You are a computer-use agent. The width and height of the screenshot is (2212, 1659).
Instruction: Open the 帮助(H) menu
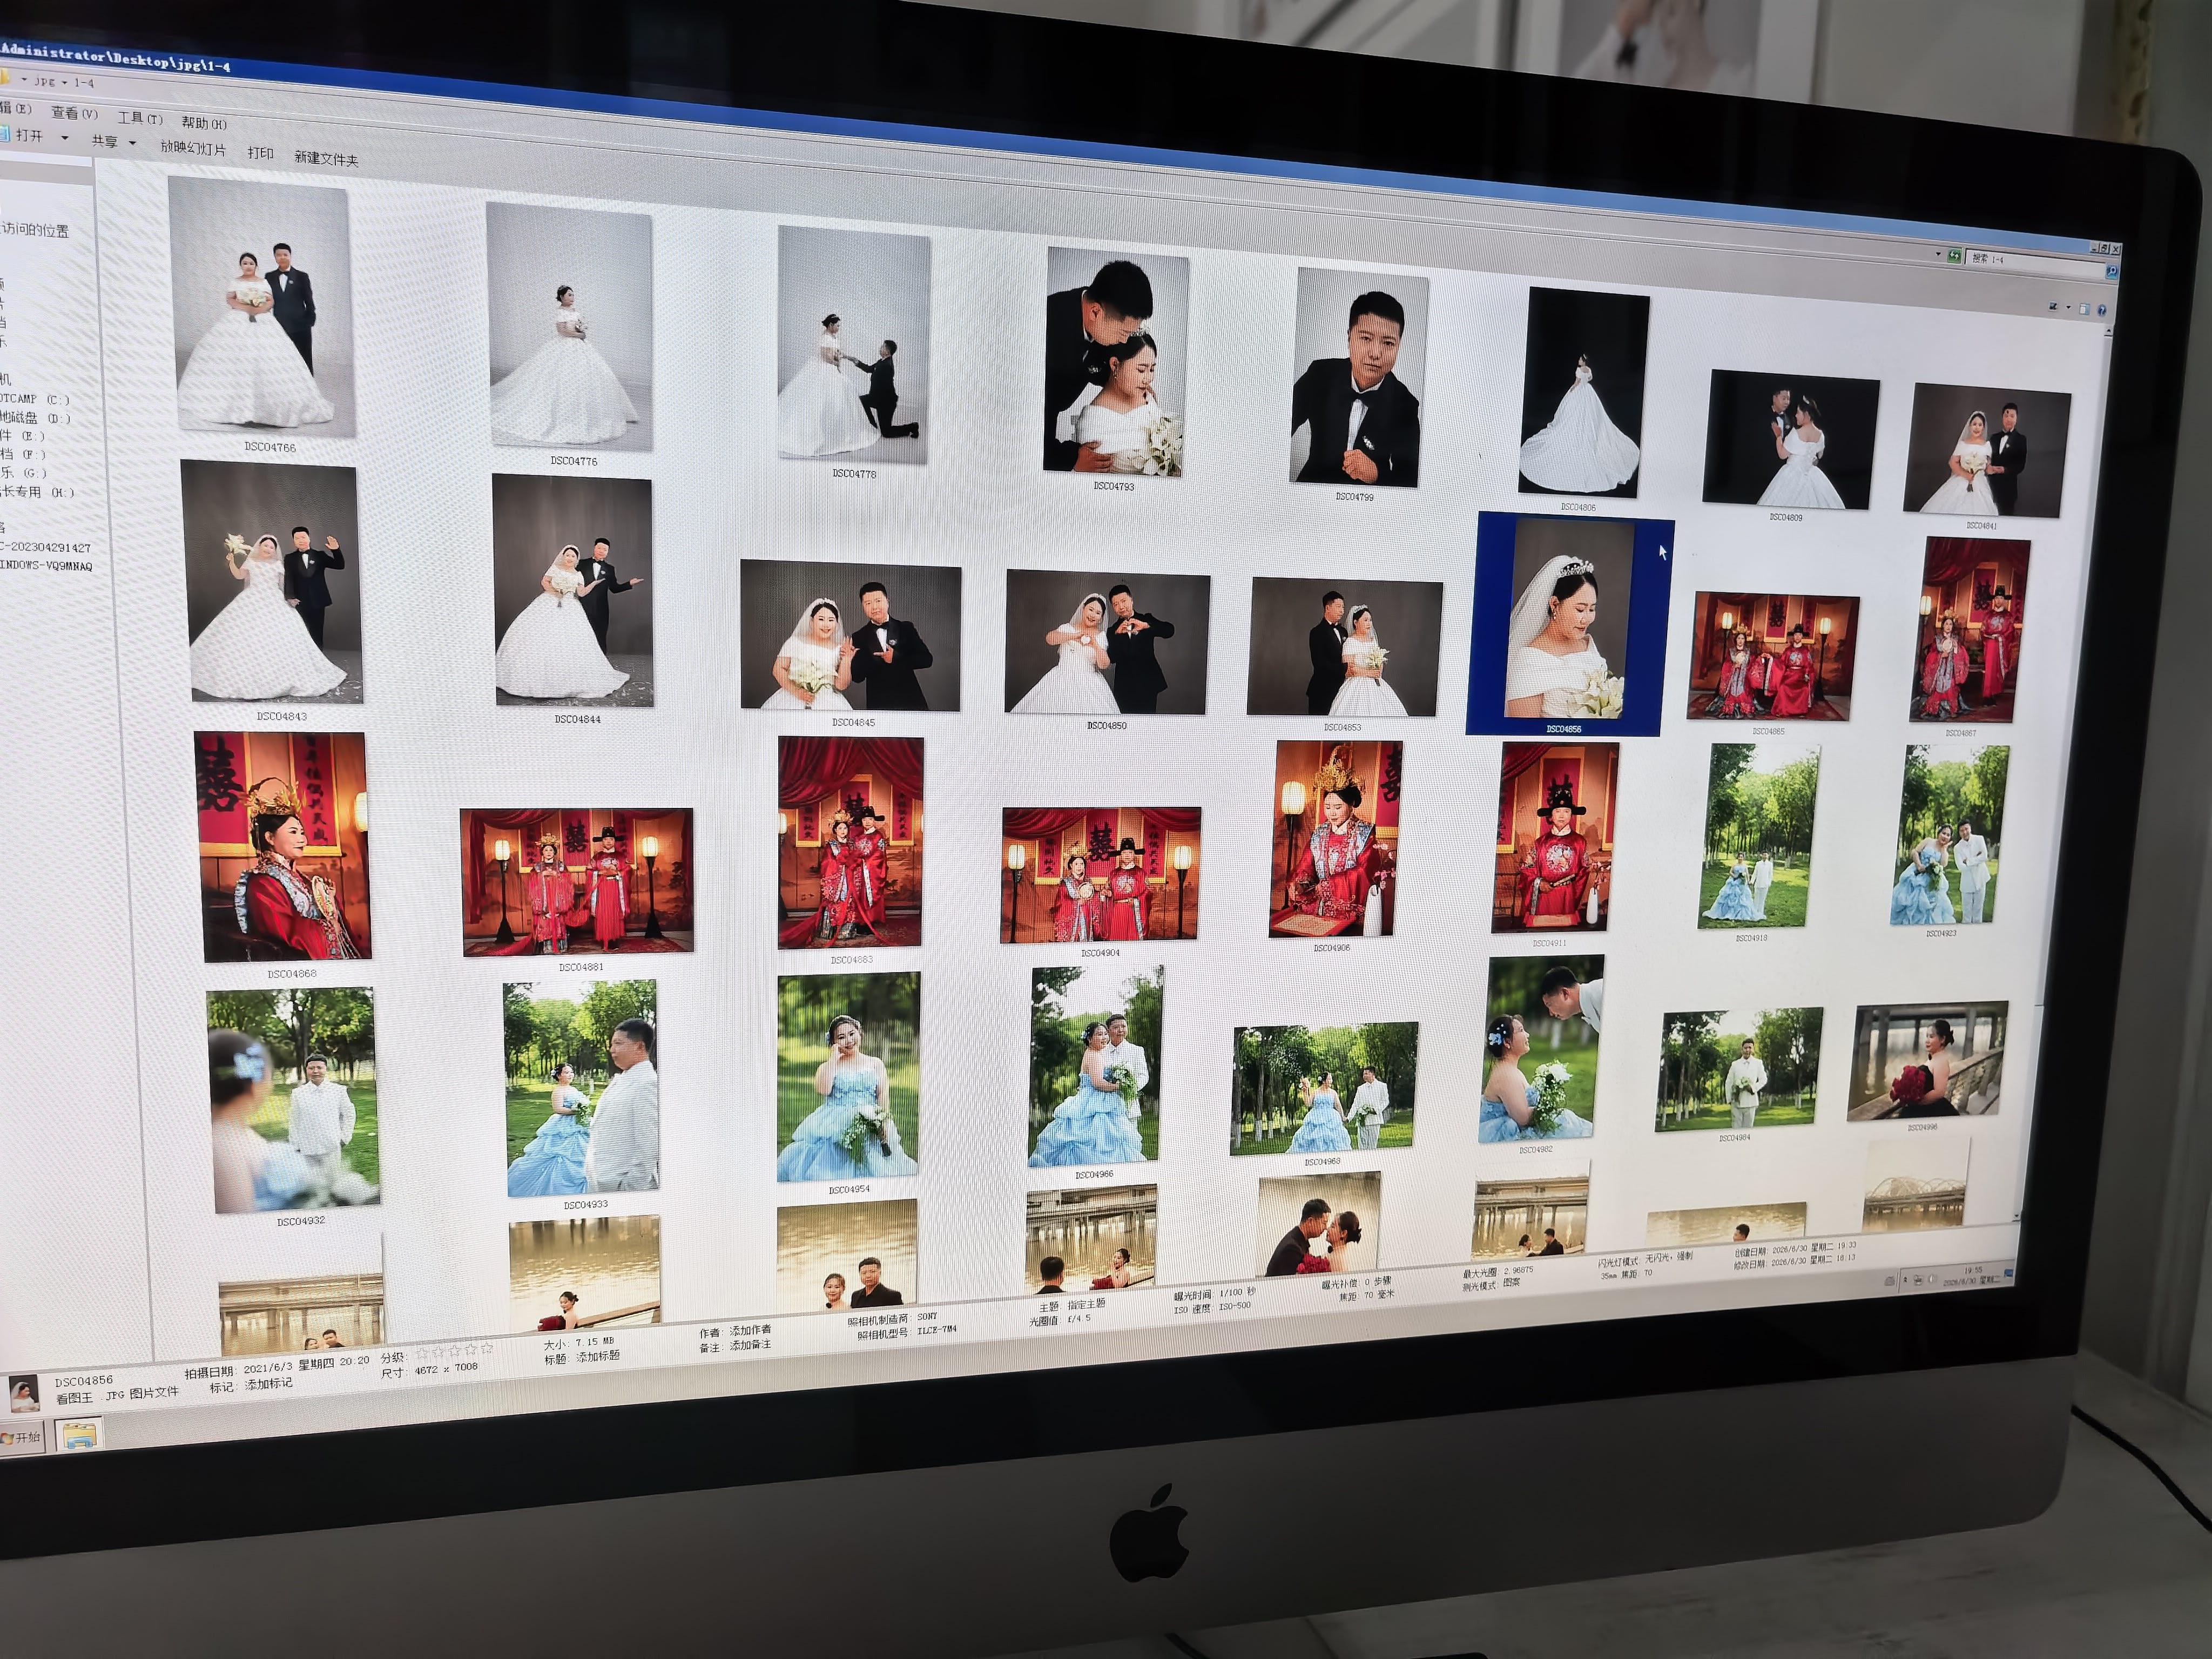[x=204, y=124]
